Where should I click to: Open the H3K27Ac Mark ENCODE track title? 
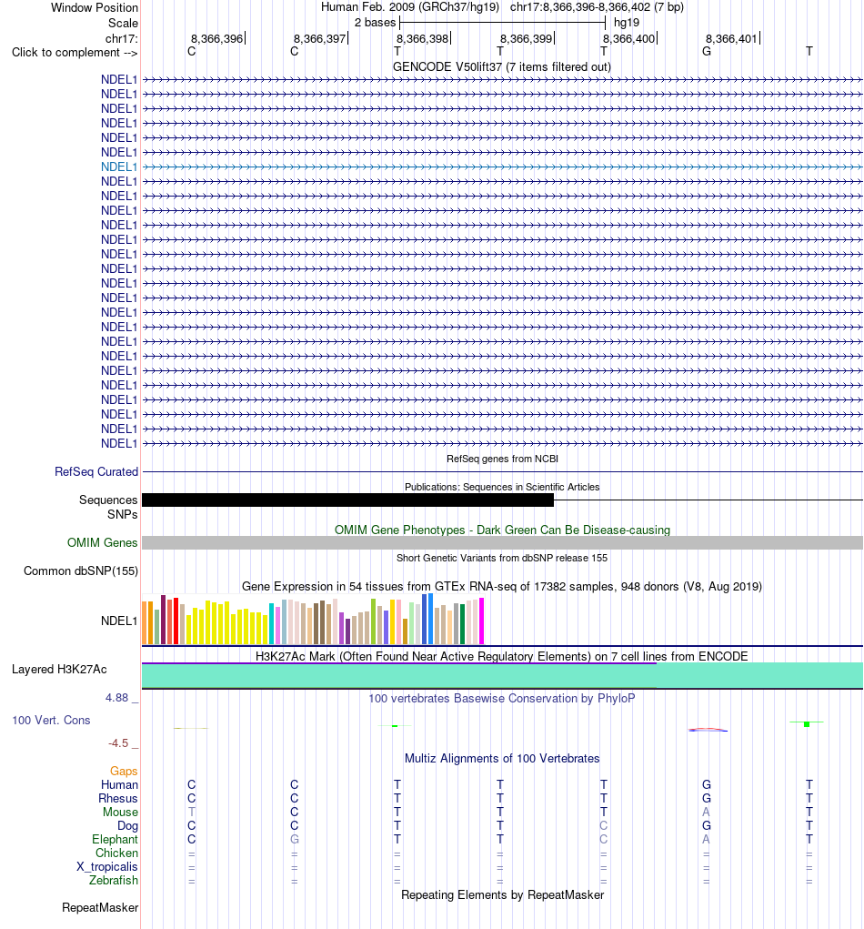[x=502, y=656]
